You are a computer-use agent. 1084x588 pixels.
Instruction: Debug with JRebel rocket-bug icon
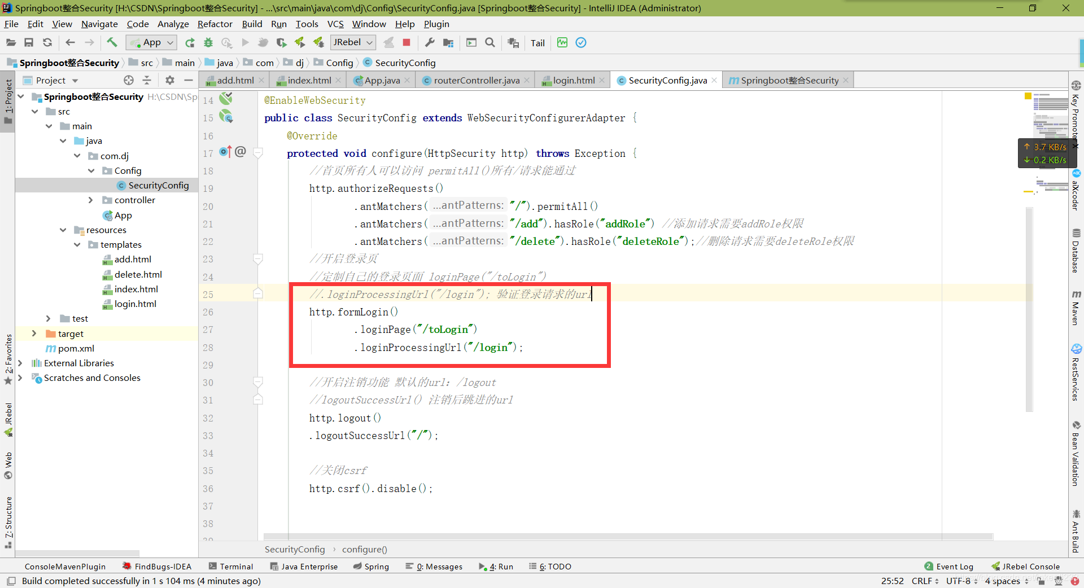318,42
